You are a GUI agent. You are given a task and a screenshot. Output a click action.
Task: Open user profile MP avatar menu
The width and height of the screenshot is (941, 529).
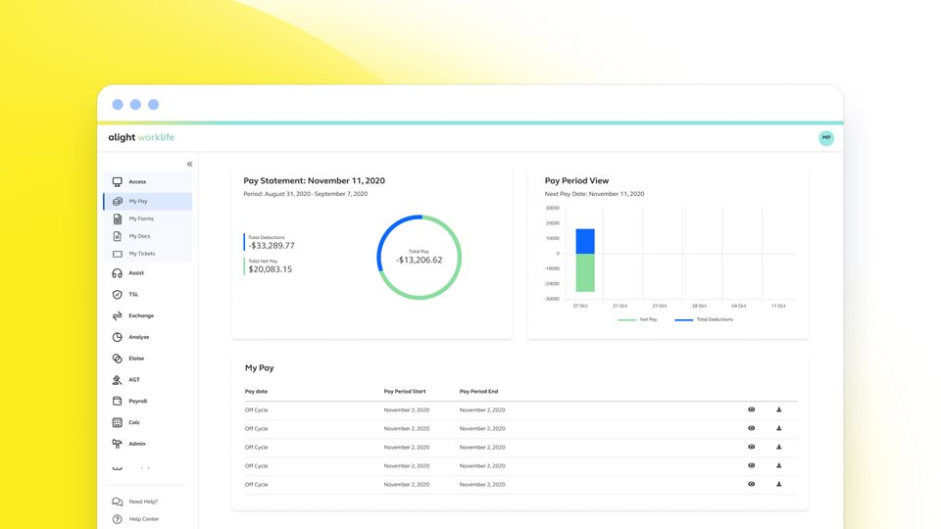pos(826,138)
